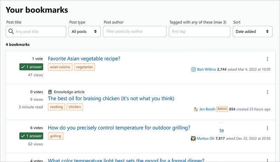Click Markus Oh's avatar icon

coord(193,139)
